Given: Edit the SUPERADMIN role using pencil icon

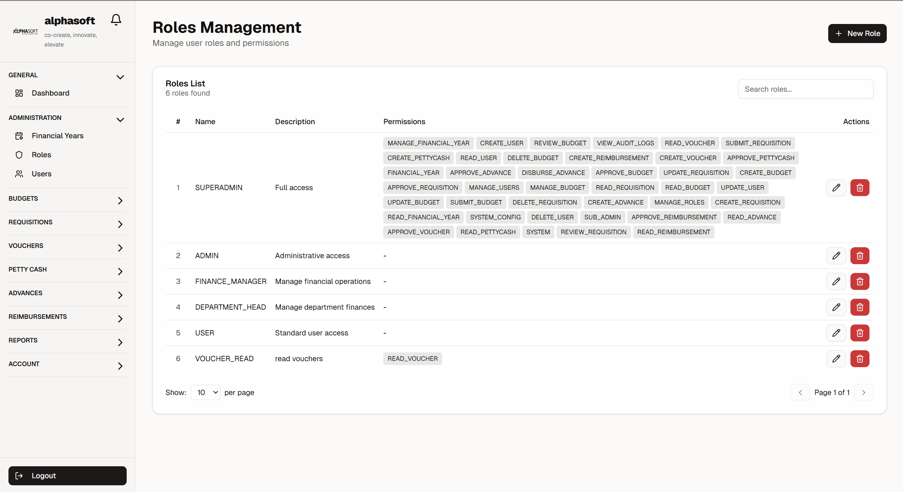Looking at the screenshot, I should pyautogui.click(x=836, y=187).
